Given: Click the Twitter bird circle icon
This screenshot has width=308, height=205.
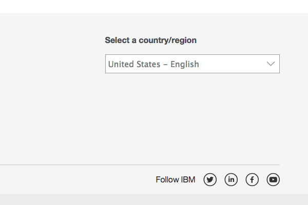Looking at the screenshot, I should [210, 179].
